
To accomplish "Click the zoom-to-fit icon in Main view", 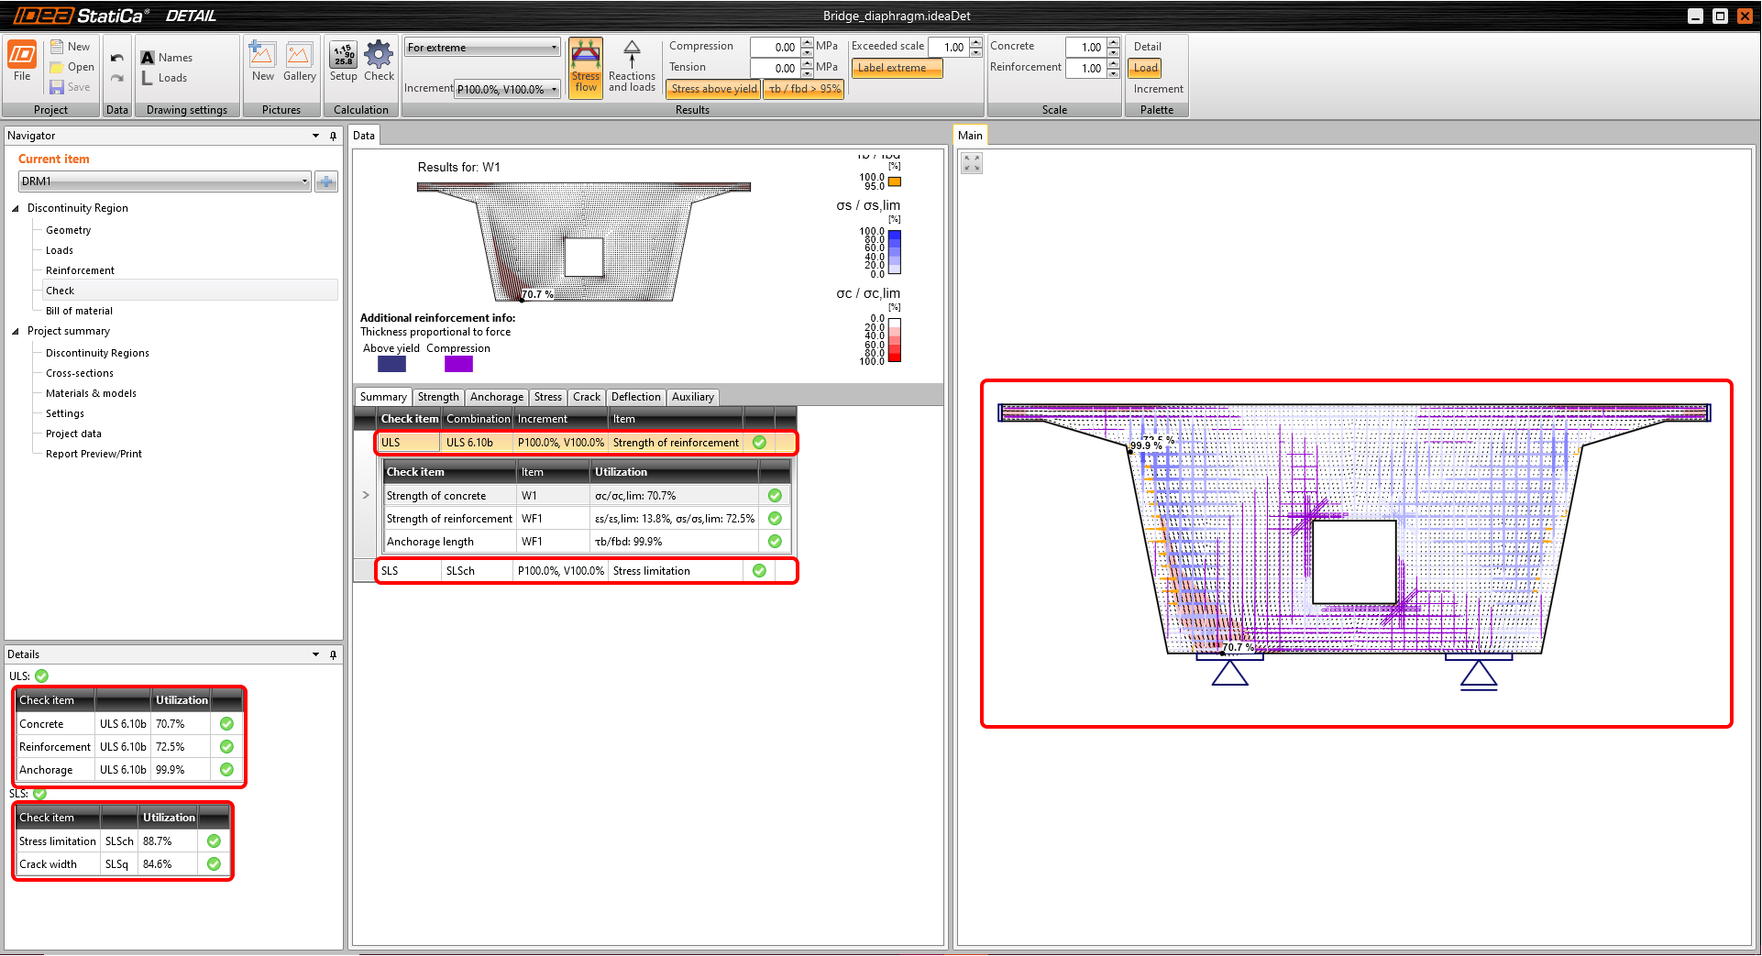I will coord(972,163).
